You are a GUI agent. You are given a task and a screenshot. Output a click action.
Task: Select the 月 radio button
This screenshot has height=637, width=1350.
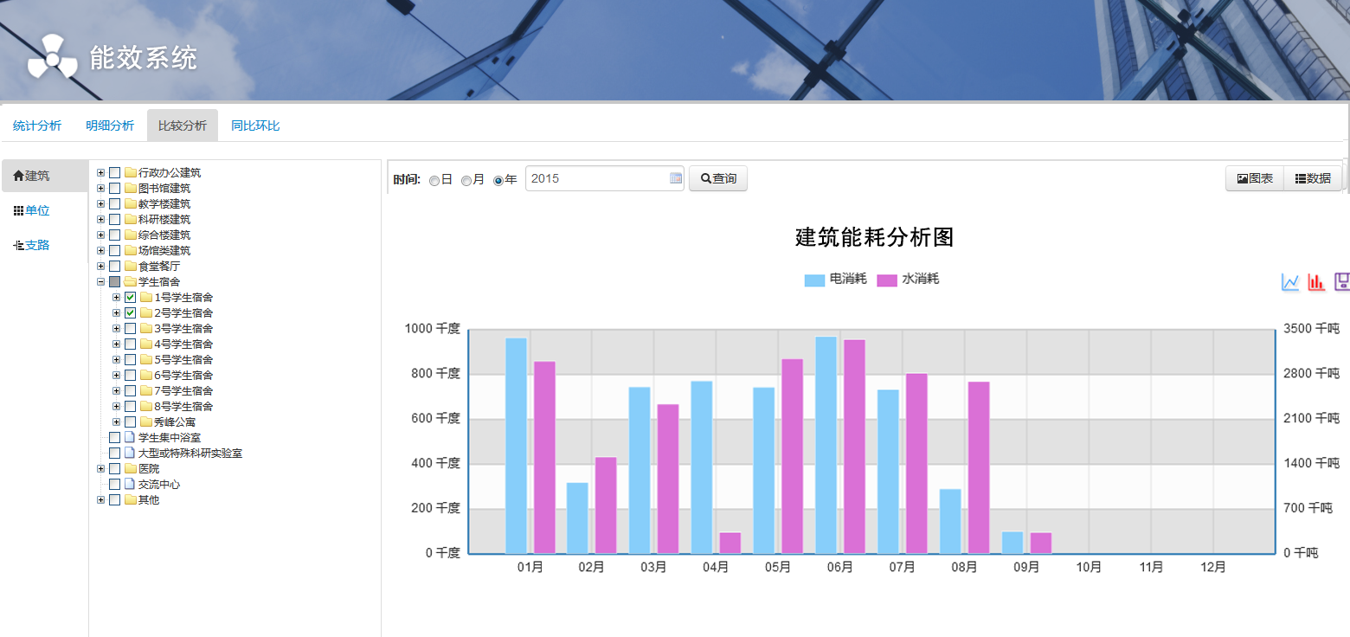pos(466,180)
